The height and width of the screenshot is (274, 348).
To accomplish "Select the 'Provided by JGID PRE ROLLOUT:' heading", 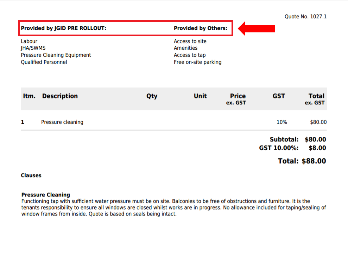I will click(x=63, y=28).
